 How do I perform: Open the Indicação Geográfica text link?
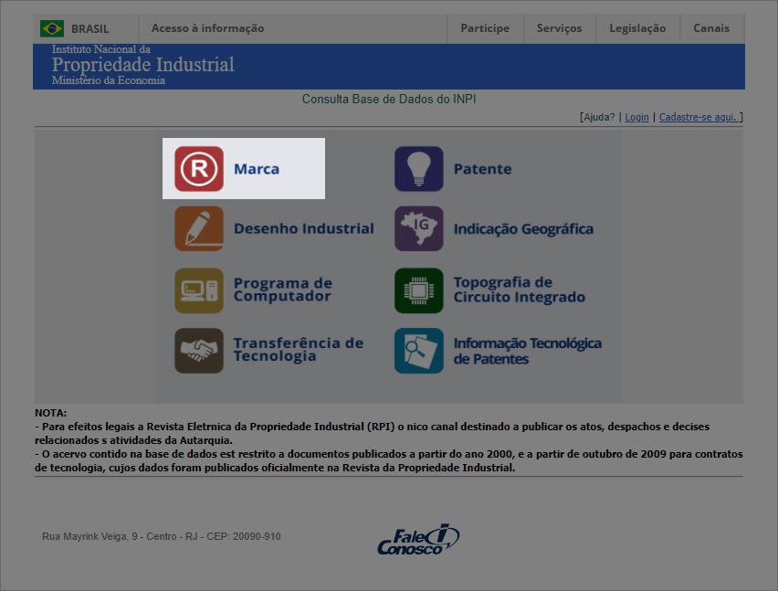(x=523, y=228)
